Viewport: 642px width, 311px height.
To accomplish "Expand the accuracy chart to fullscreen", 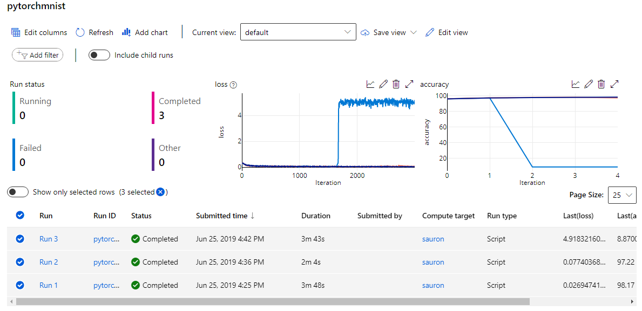I will click(614, 84).
